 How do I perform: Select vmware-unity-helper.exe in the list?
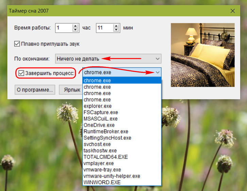122,176
